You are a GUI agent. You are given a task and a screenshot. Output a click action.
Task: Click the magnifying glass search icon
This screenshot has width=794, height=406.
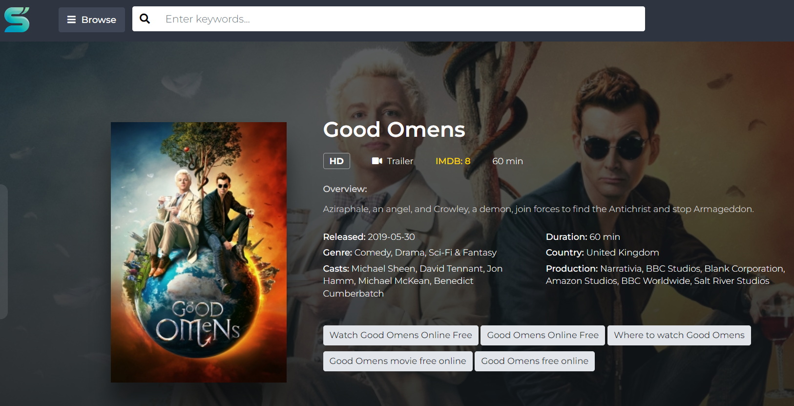(145, 19)
